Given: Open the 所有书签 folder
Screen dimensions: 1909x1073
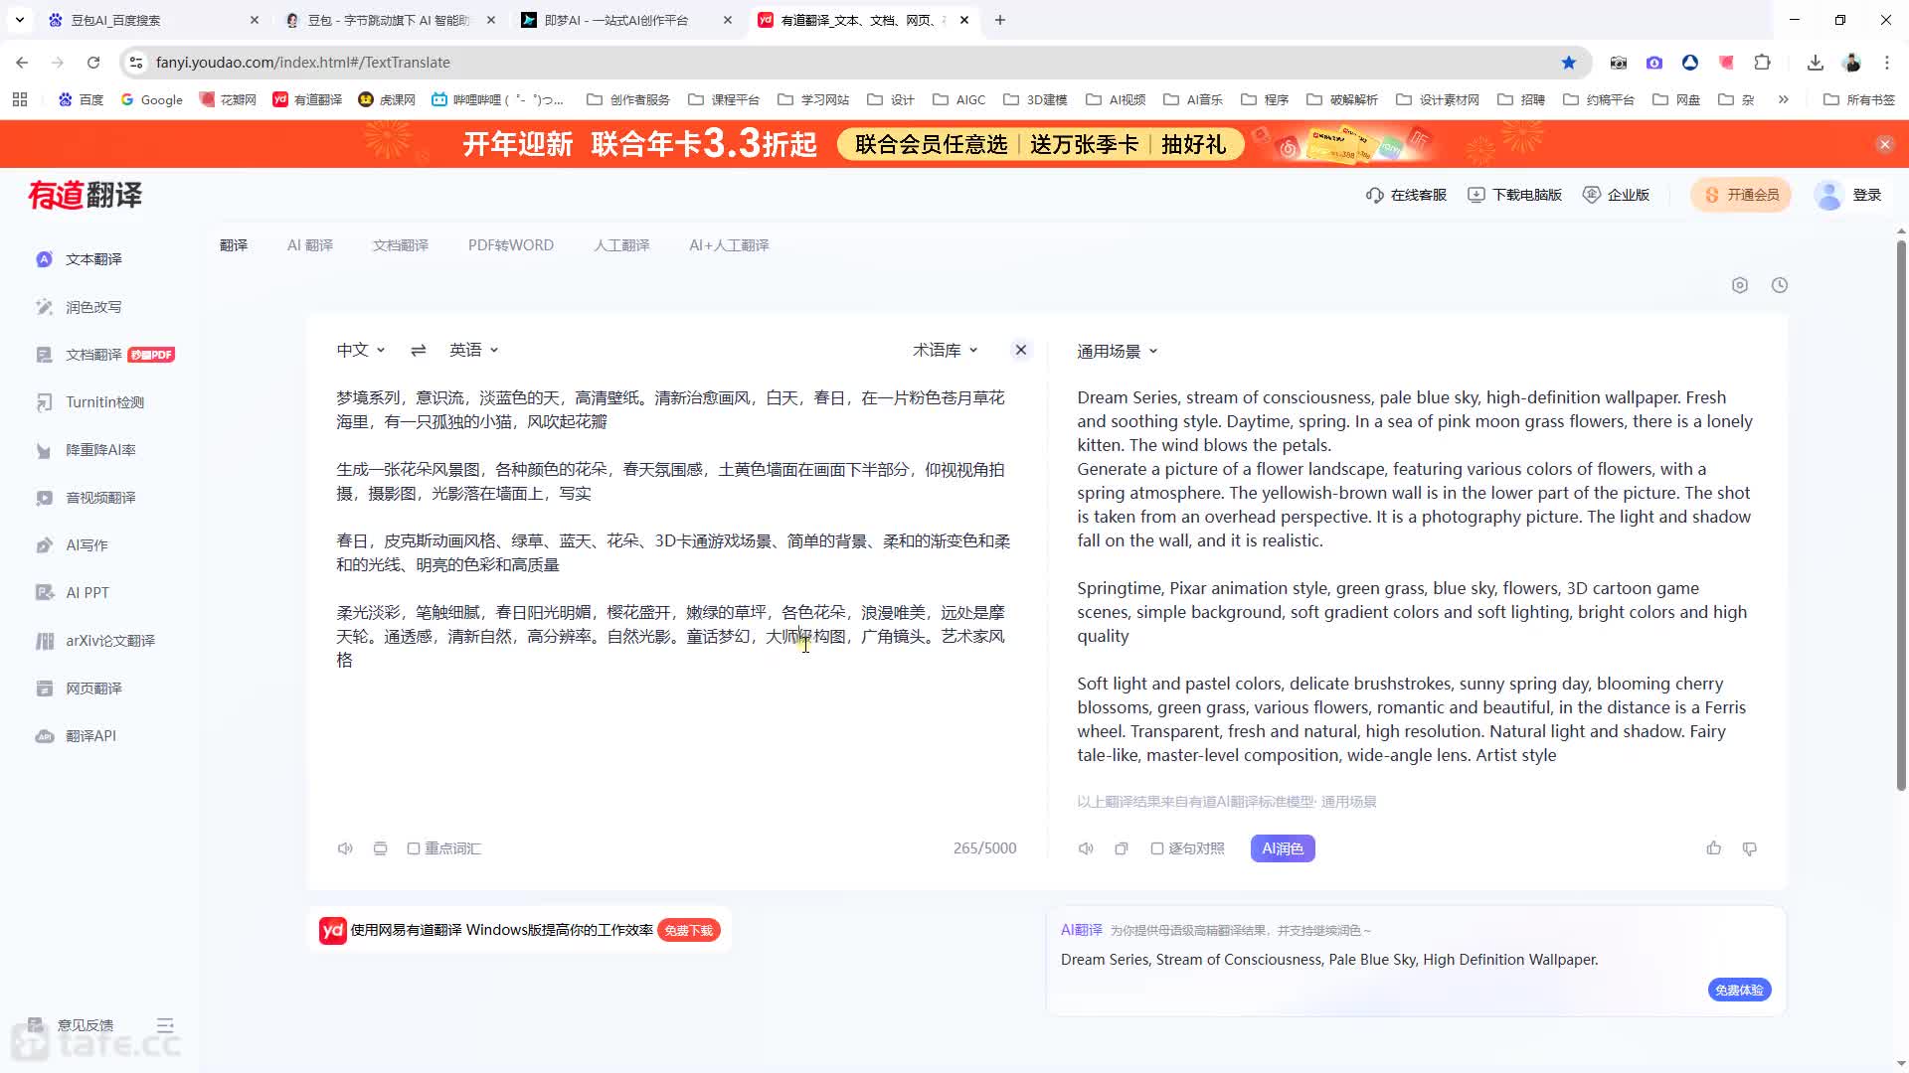Looking at the screenshot, I should tap(1859, 99).
